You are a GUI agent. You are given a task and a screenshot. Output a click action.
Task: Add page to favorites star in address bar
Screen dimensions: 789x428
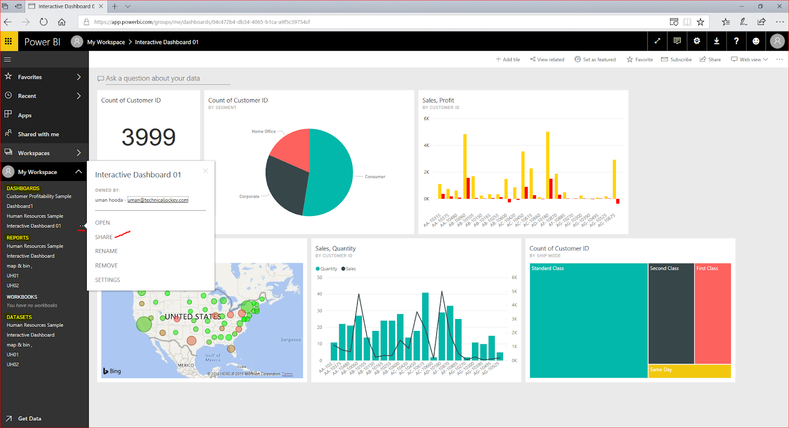tap(700, 22)
